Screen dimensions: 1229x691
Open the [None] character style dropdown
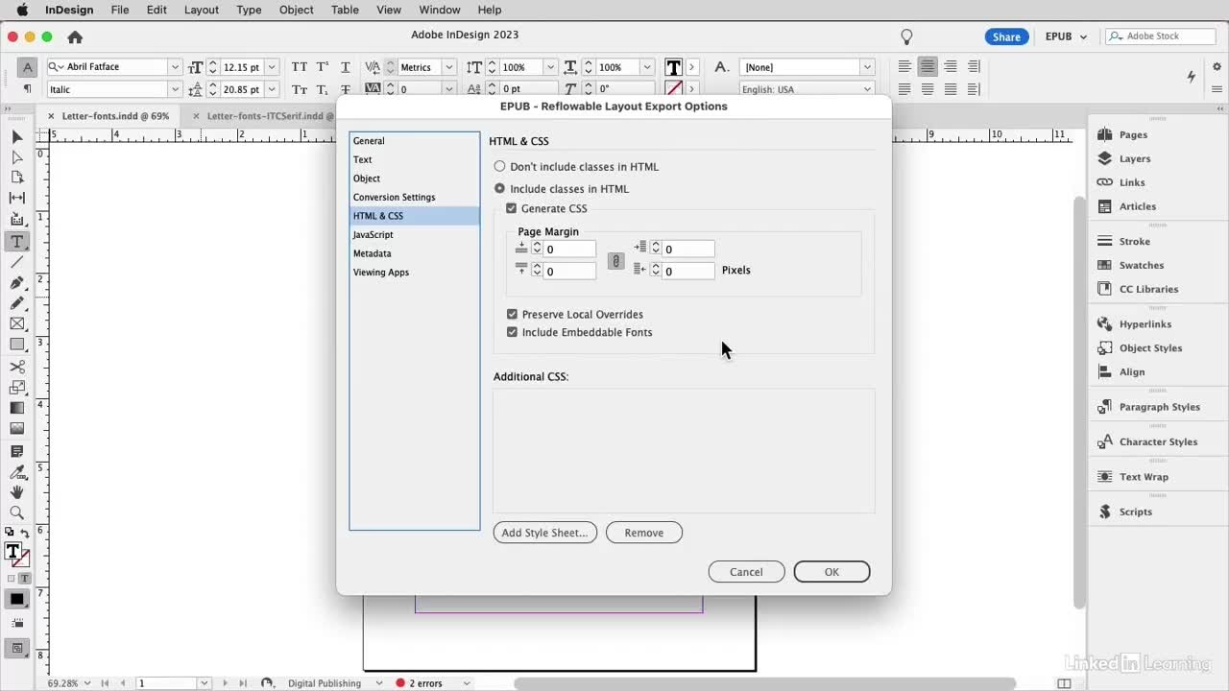click(867, 67)
